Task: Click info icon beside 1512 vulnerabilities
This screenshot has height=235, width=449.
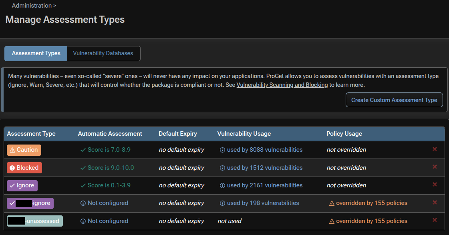Action: tap(222, 168)
